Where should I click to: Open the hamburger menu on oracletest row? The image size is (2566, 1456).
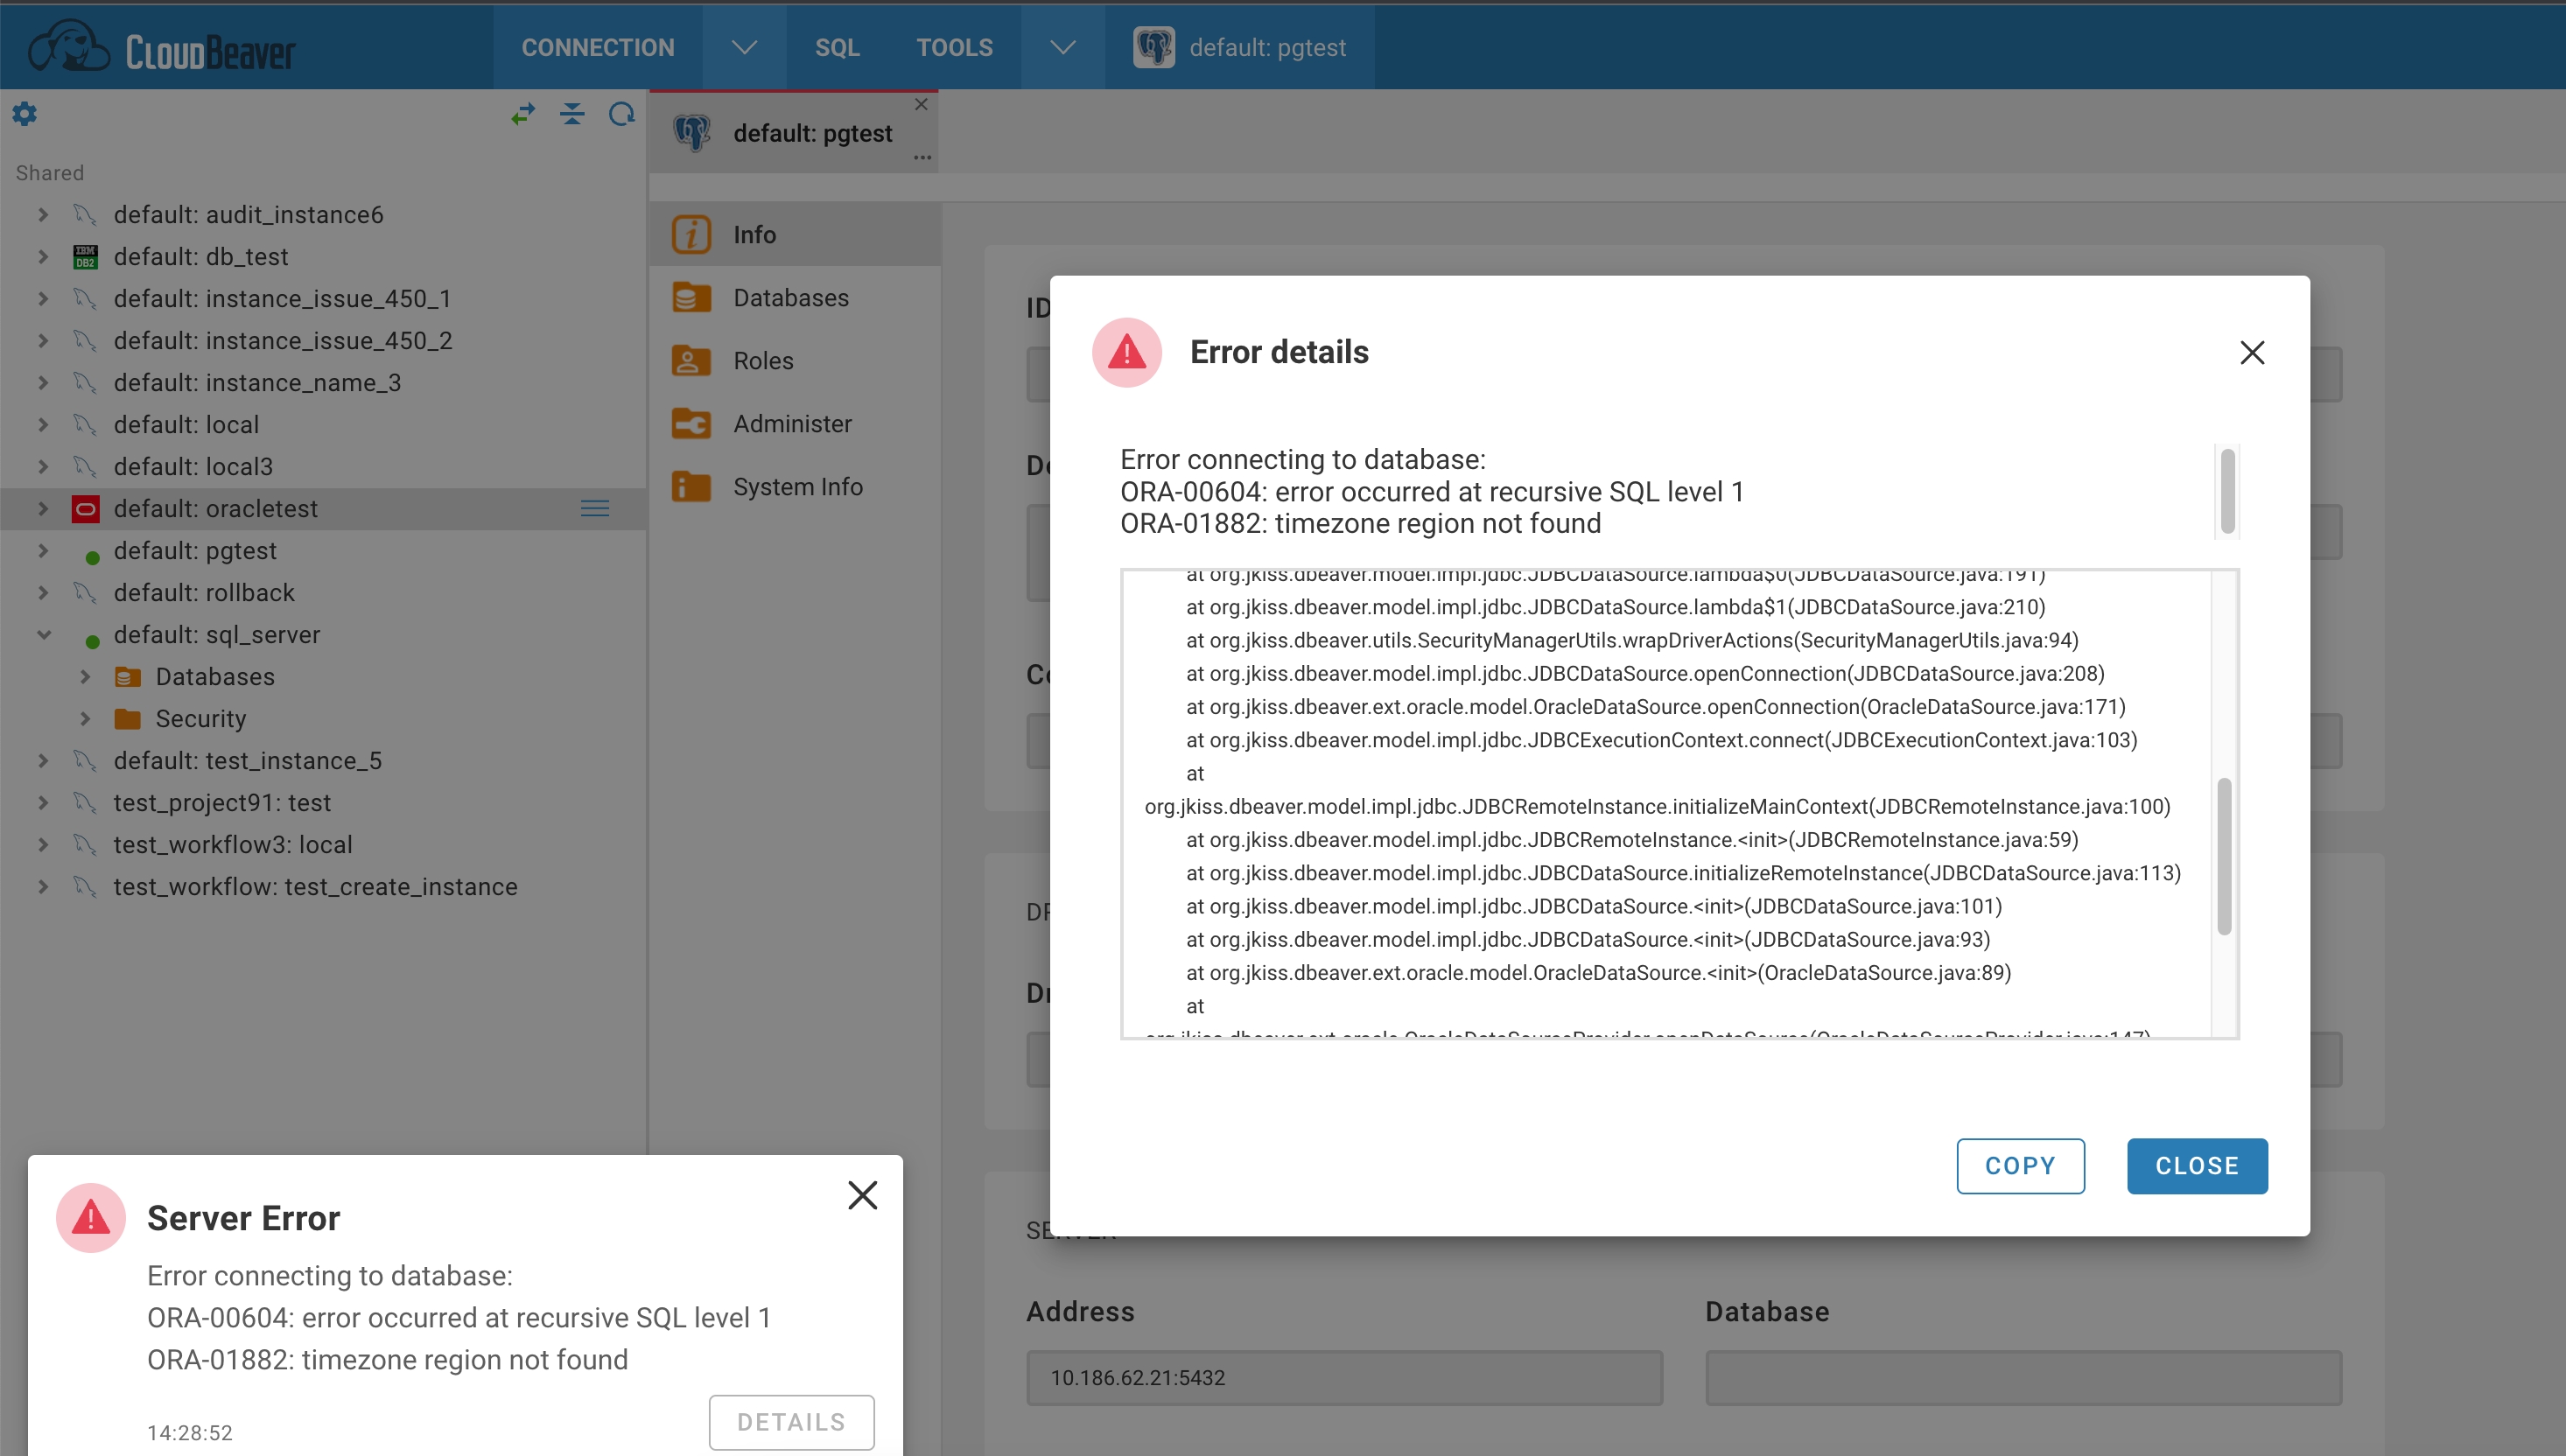[595, 508]
